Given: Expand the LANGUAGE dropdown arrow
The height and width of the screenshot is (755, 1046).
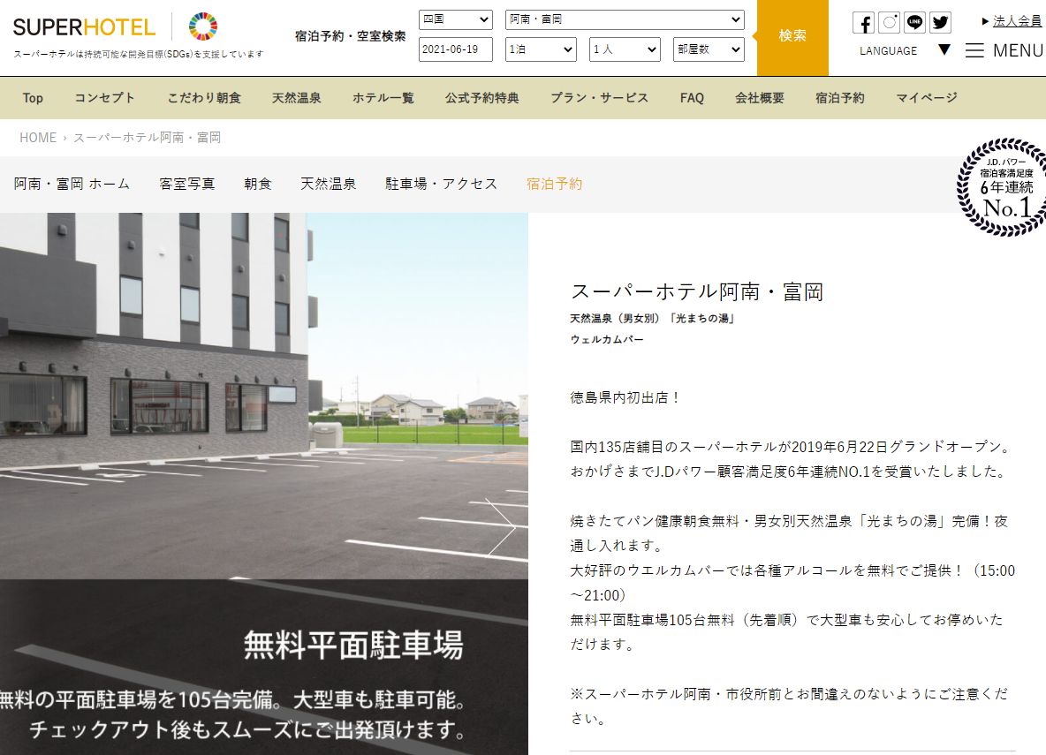Looking at the screenshot, I should point(944,49).
